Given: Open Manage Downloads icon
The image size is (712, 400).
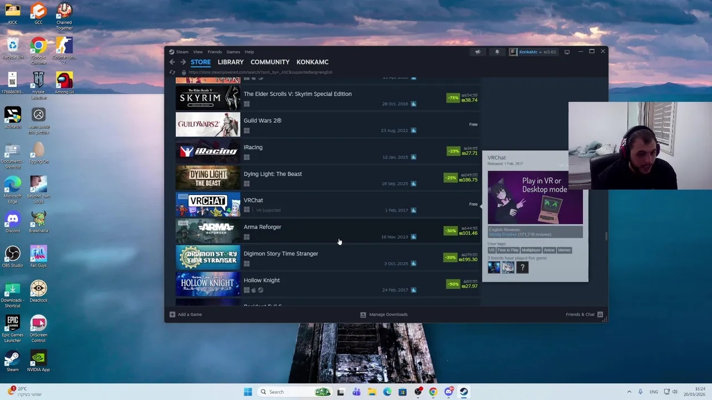Looking at the screenshot, I should [363, 314].
